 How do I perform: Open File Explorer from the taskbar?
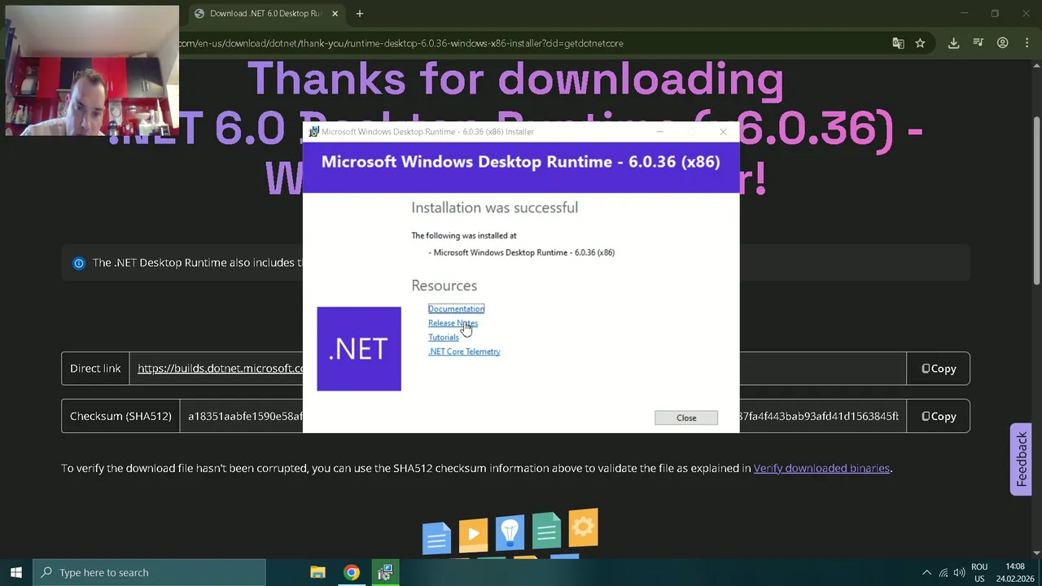(318, 572)
